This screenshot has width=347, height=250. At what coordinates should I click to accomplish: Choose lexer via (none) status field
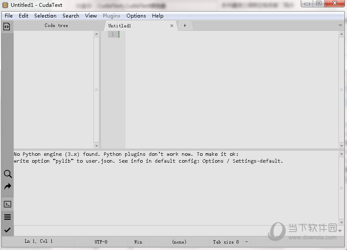click(x=179, y=241)
